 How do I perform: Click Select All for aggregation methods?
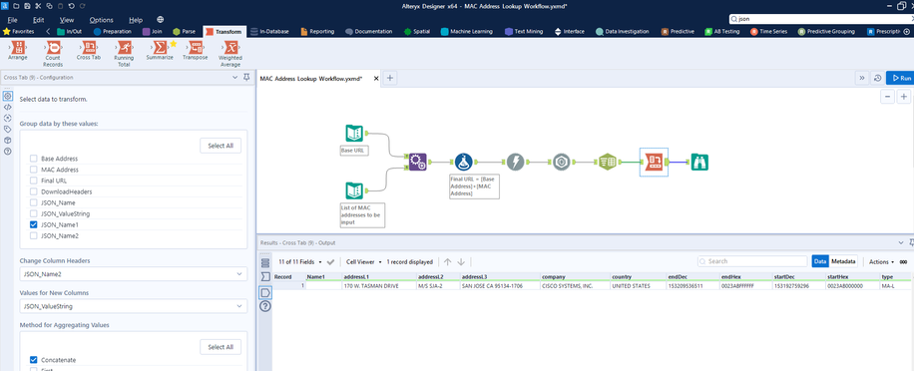coord(221,347)
